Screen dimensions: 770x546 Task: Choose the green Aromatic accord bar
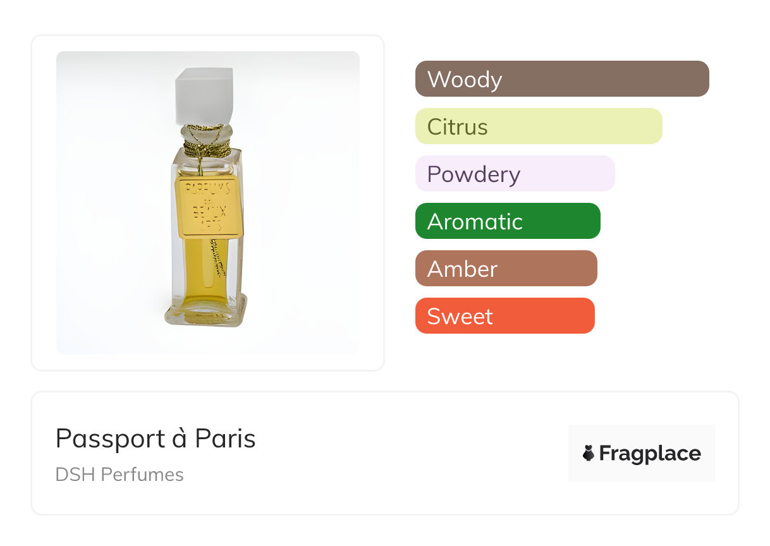click(508, 221)
